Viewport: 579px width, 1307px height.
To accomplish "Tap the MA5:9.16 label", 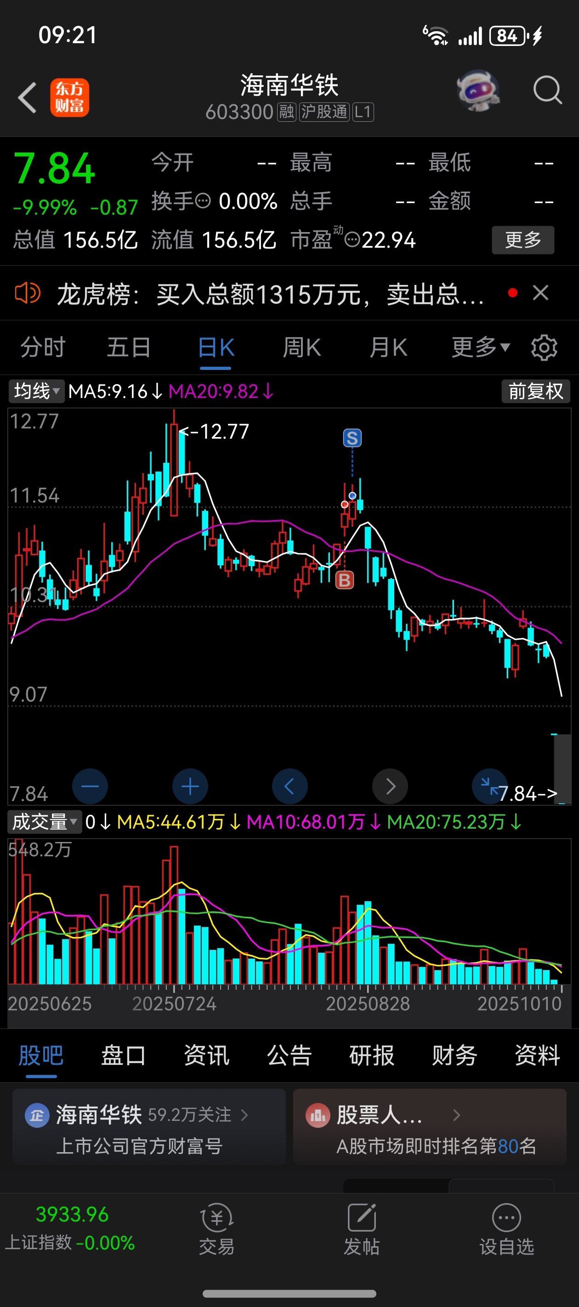I will tap(116, 391).
